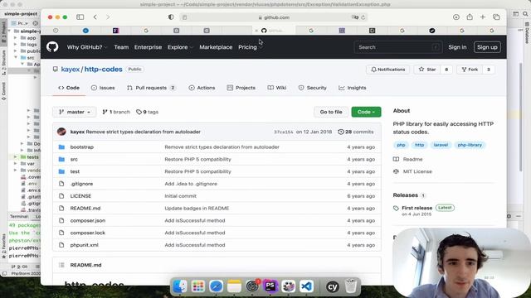
Task: Open the Safari privacy shield icon
Action: 171,17
